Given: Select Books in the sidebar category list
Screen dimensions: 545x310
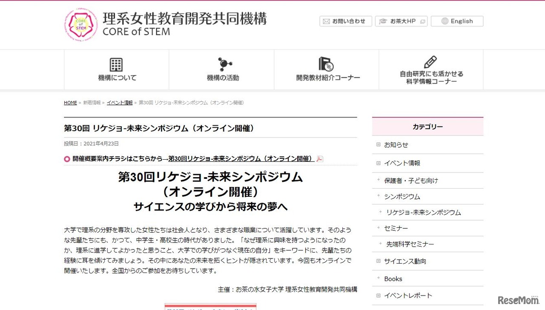Looking at the screenshot, I should click(x=393, y=278).
